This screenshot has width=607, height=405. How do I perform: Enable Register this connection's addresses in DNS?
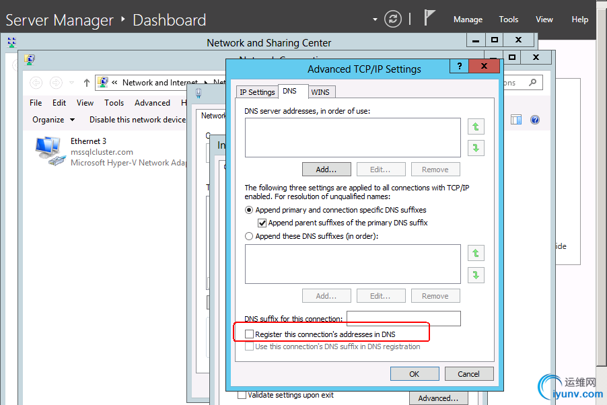click(249, 334)
